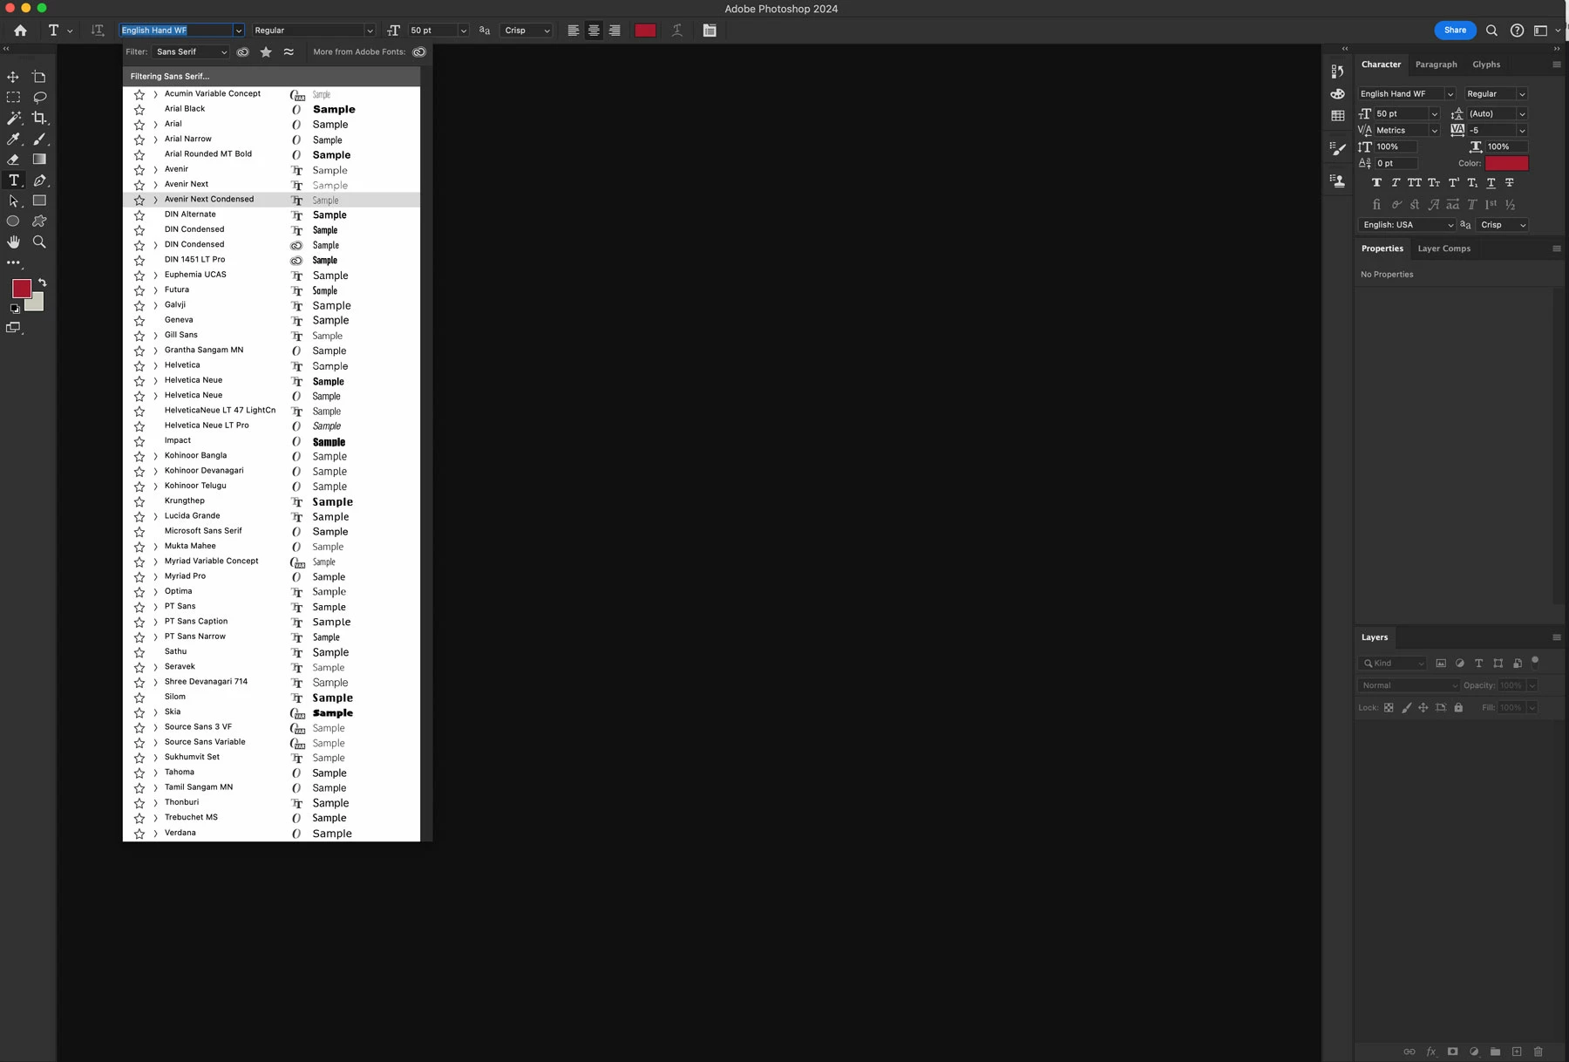Image resolution: width=1569 pixels, height=1062 pixels.
Task: Select the Rectangle shape tool
Action: [x=39, y=201]
